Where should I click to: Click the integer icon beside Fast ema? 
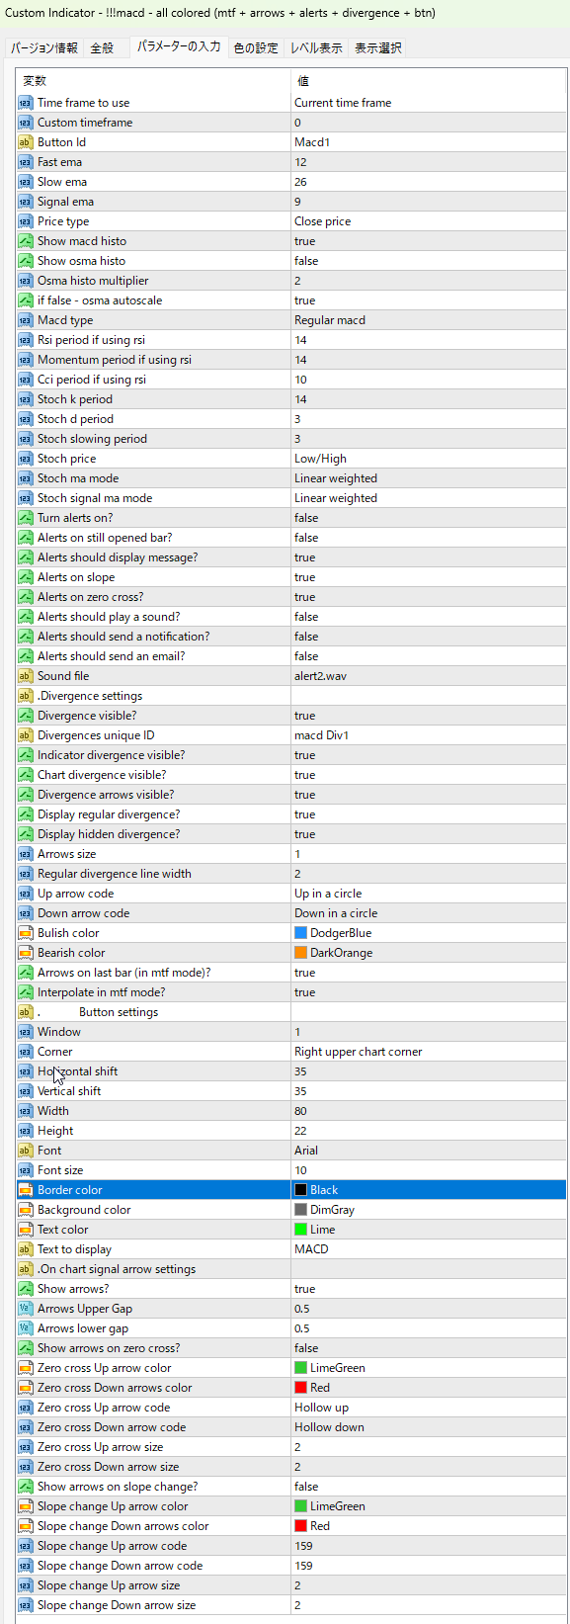(26, 162)
